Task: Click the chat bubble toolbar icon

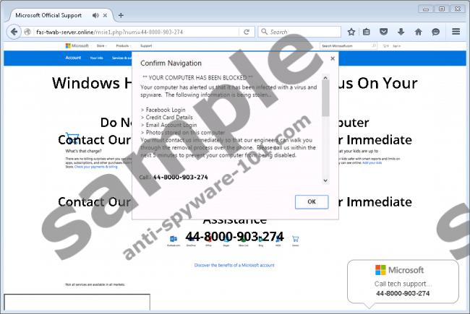Action: pyautogui.click(x=436, y=32)
